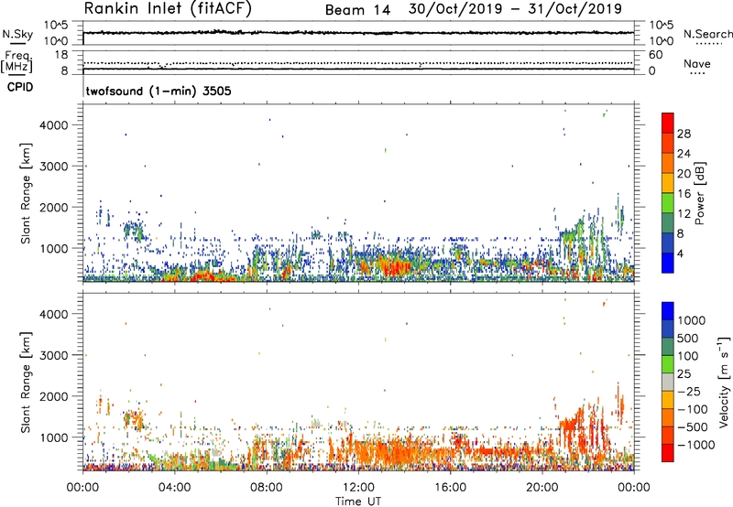The height and width of the screenshot is (507, 733).
Task: Click the "08:00" time axis tick label
Action: click(267, 488)
